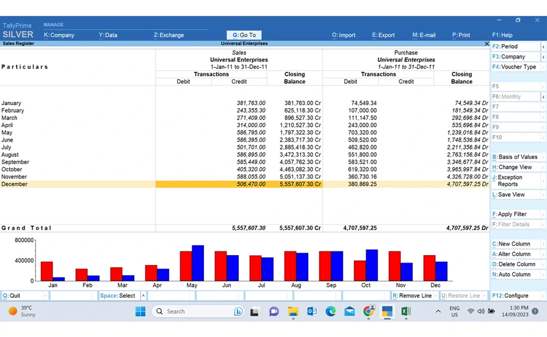
Task: Open the P: Print menu
Action: click(461, 35)
